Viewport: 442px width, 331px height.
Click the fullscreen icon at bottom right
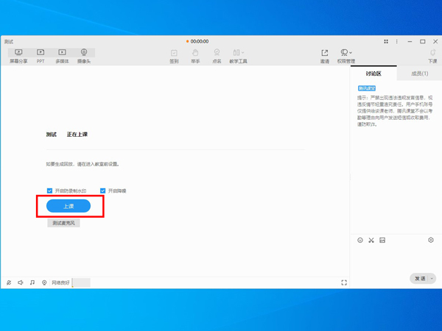pyautogui.click(x=344, y=282)
